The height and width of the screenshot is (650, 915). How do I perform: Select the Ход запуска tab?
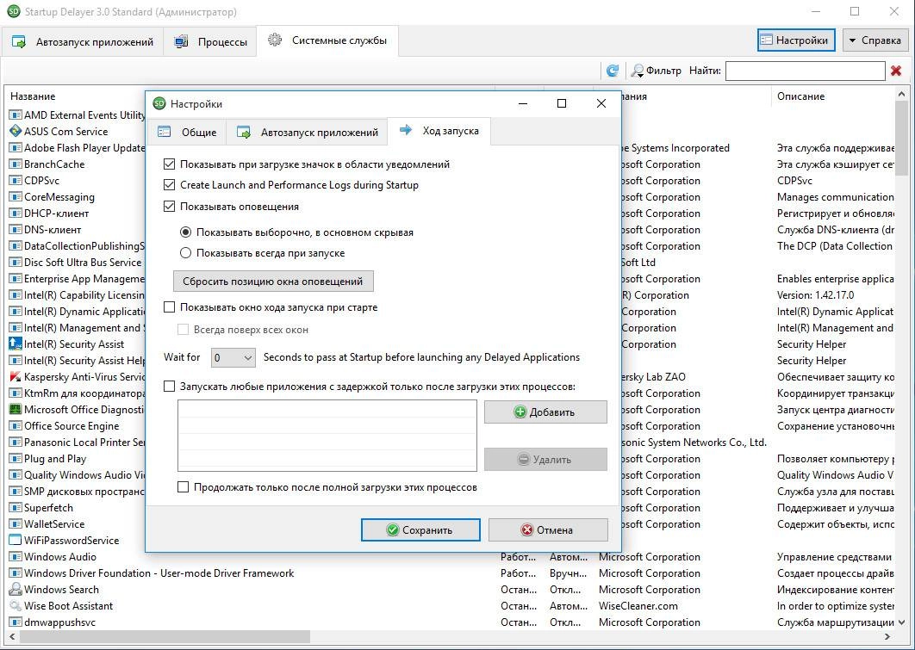tap(439, 131)
